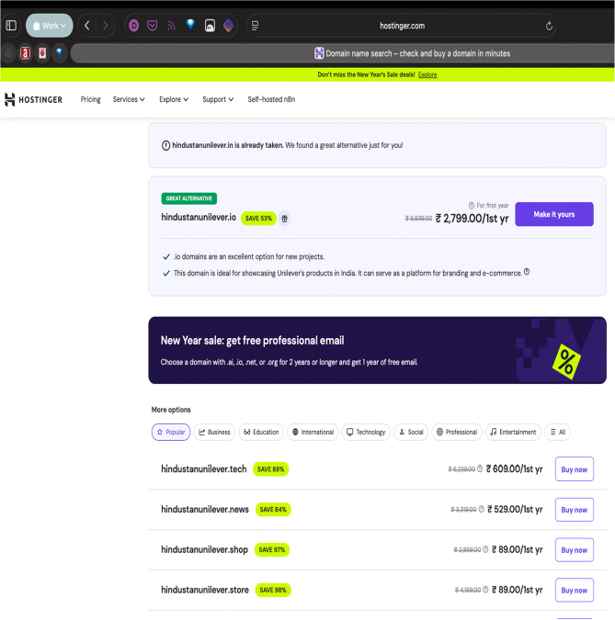615x620 pixels.
Task: Click hindustanunilever.shop domain name
Action: tap(204, 549)
